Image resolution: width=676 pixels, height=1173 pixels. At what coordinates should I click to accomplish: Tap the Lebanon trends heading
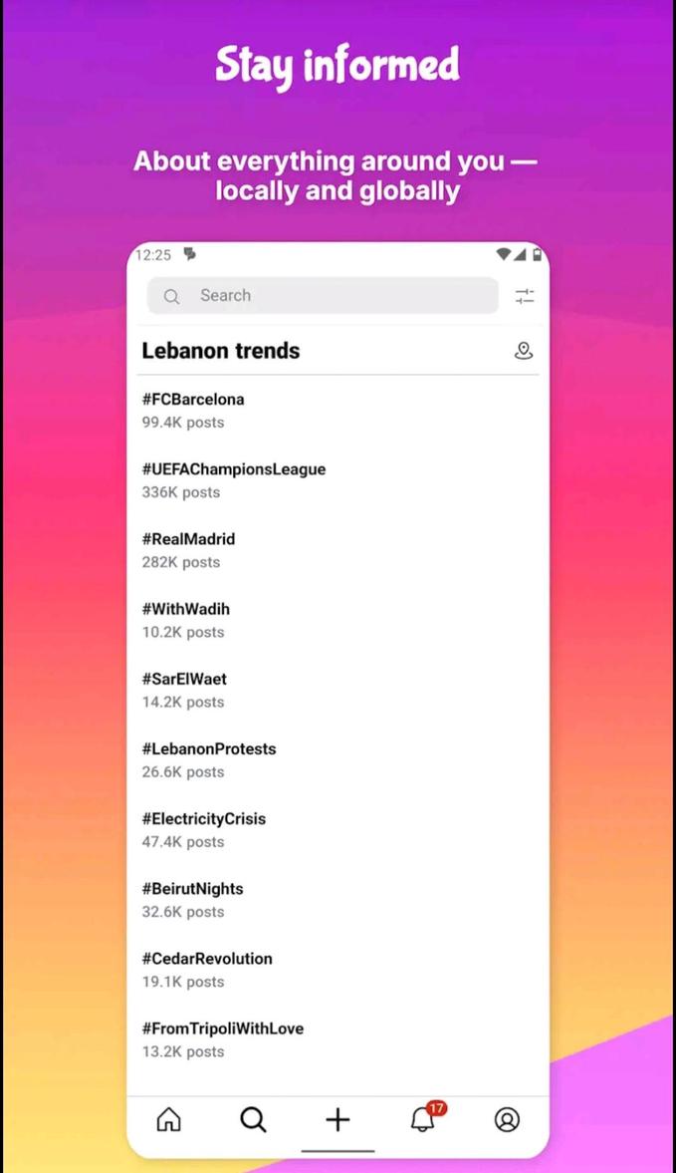(221, 351)
